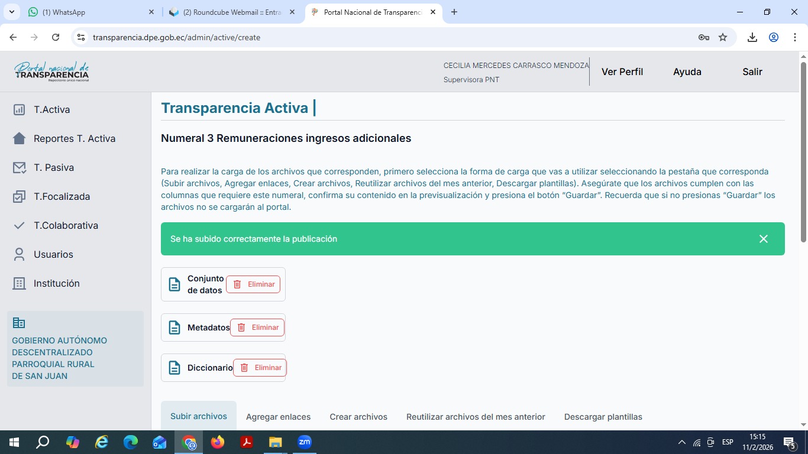Dismiss the green success notification
This screenshot has width=808, height=454.
[763, 239]
